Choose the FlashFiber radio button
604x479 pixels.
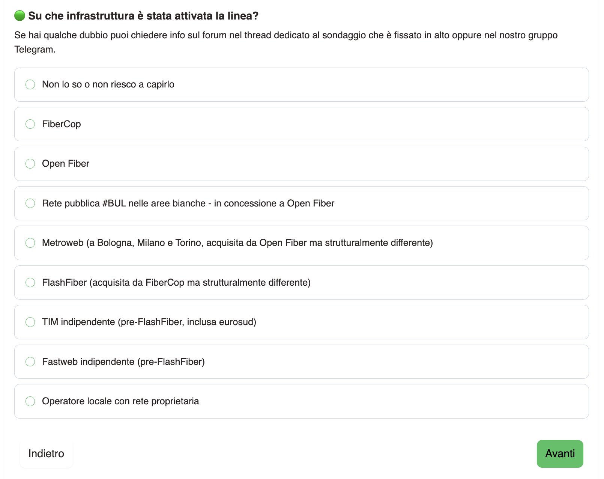pyautogui.click(x=30, y=283)
